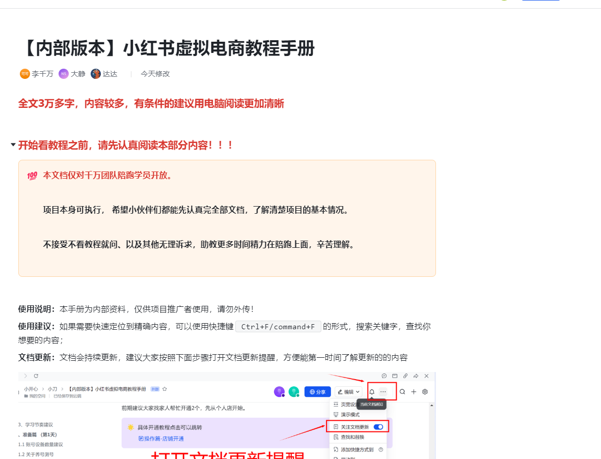The width and height of the screenshot is (601, 459).
Task: Click the star favorite icon beside title
Action: [x=165, y=389]
